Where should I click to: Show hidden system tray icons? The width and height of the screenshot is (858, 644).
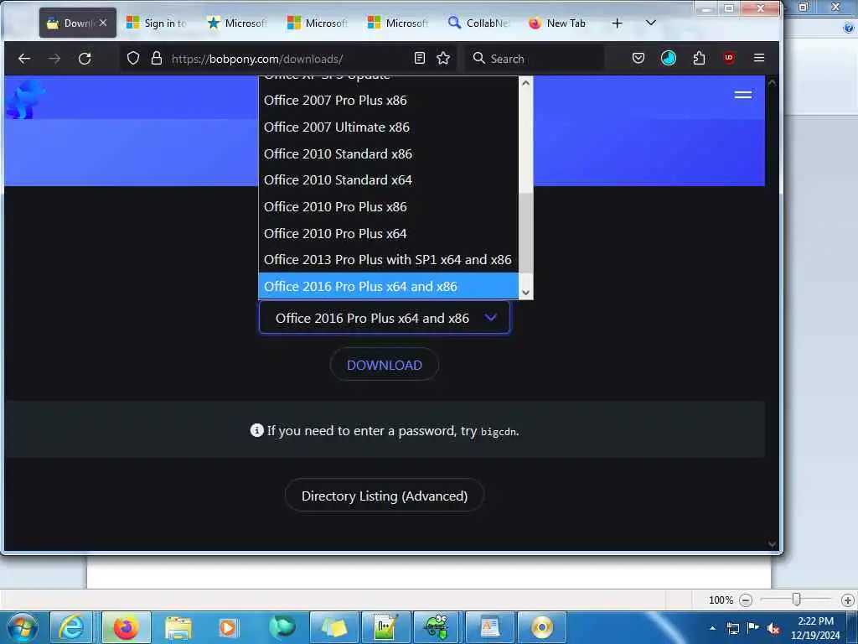(712, 628)
